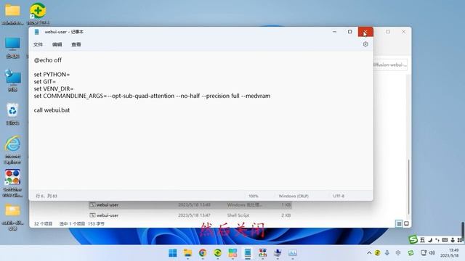The height and width of the screenshot is (261, 465).
Task: Open Google Chrome from the taskbar
Action: pyautogui.click(x=203, y=253)
